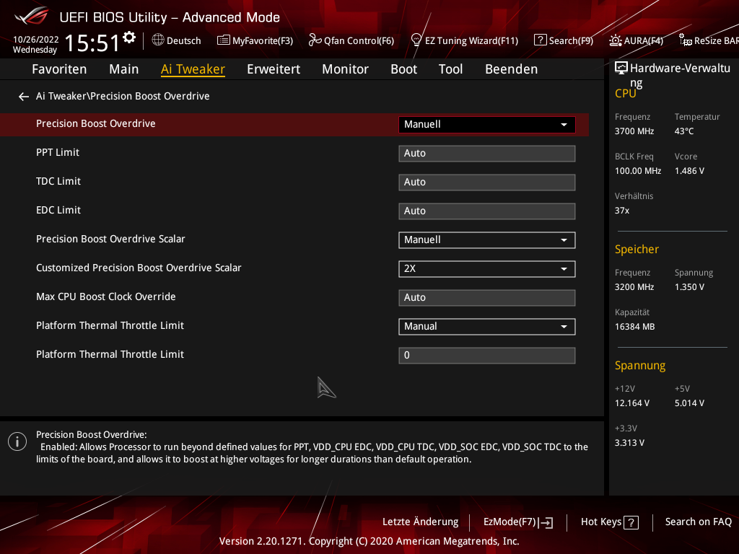Viewport: 739px width, 554px height.
Task: Click the Search(F9) question mark icon
Action: click(540, 40)
